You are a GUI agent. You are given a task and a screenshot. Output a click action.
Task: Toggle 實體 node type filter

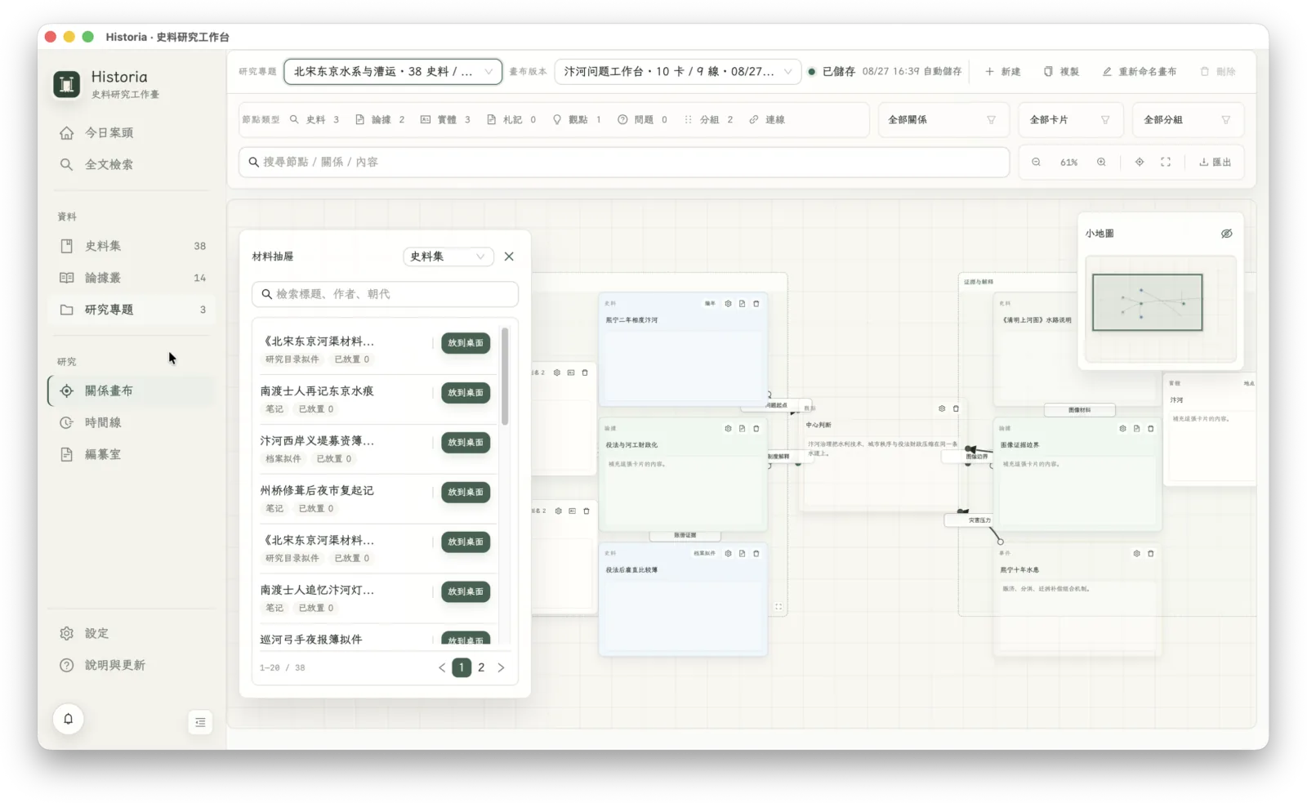(x=445, y=119)
